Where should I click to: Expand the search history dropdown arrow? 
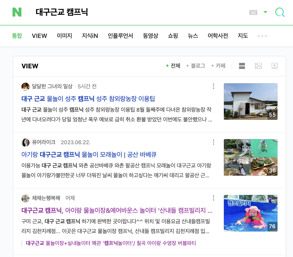pyautogui.click(x=265, y=12)
